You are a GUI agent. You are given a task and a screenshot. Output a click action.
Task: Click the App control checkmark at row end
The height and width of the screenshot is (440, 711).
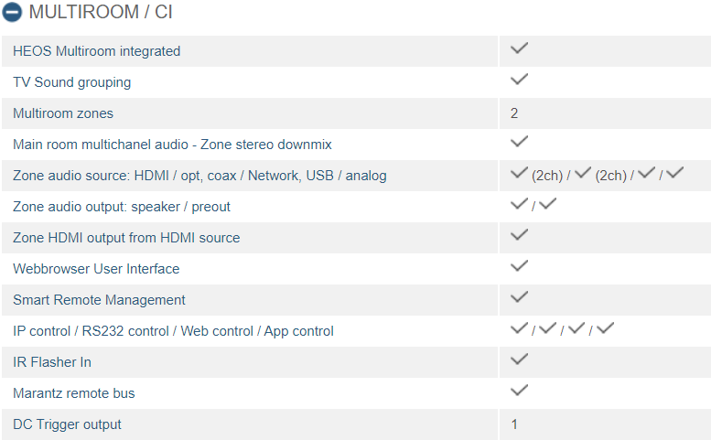[605, 328]
